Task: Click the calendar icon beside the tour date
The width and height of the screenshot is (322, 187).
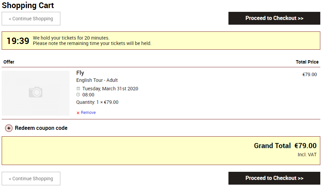Action: (78, 89)
